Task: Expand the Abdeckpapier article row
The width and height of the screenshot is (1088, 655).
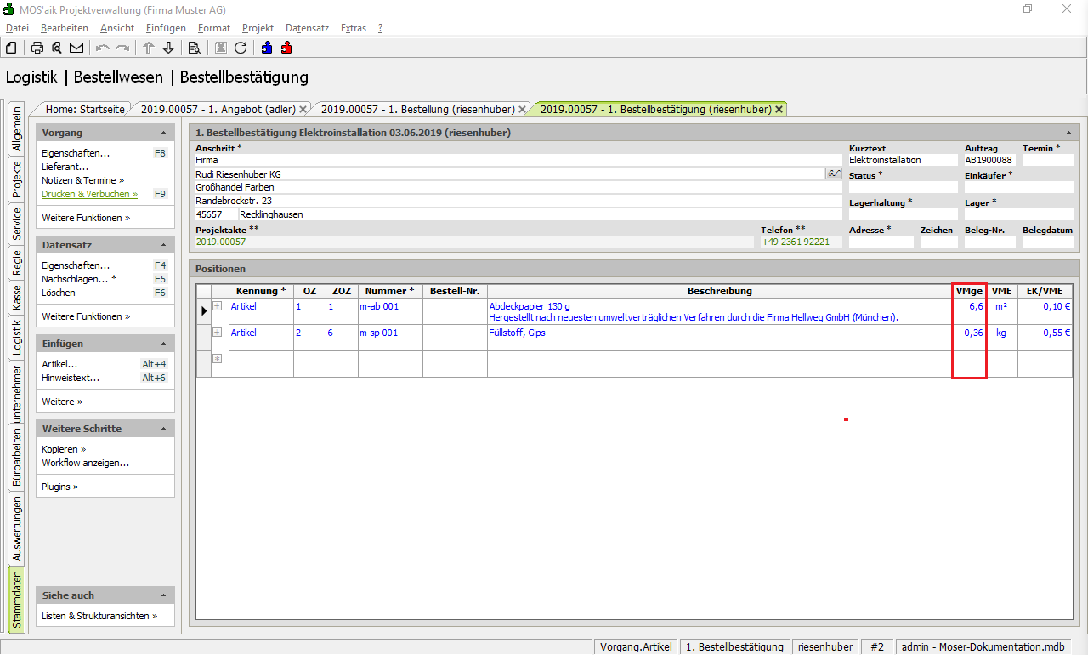Action: [x=218, y=306]
